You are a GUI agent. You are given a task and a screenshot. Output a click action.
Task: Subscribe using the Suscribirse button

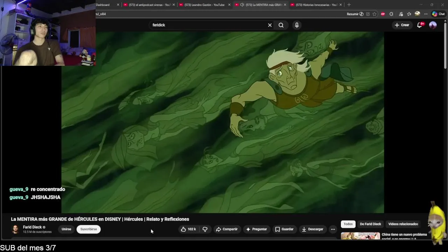(89, 229)
